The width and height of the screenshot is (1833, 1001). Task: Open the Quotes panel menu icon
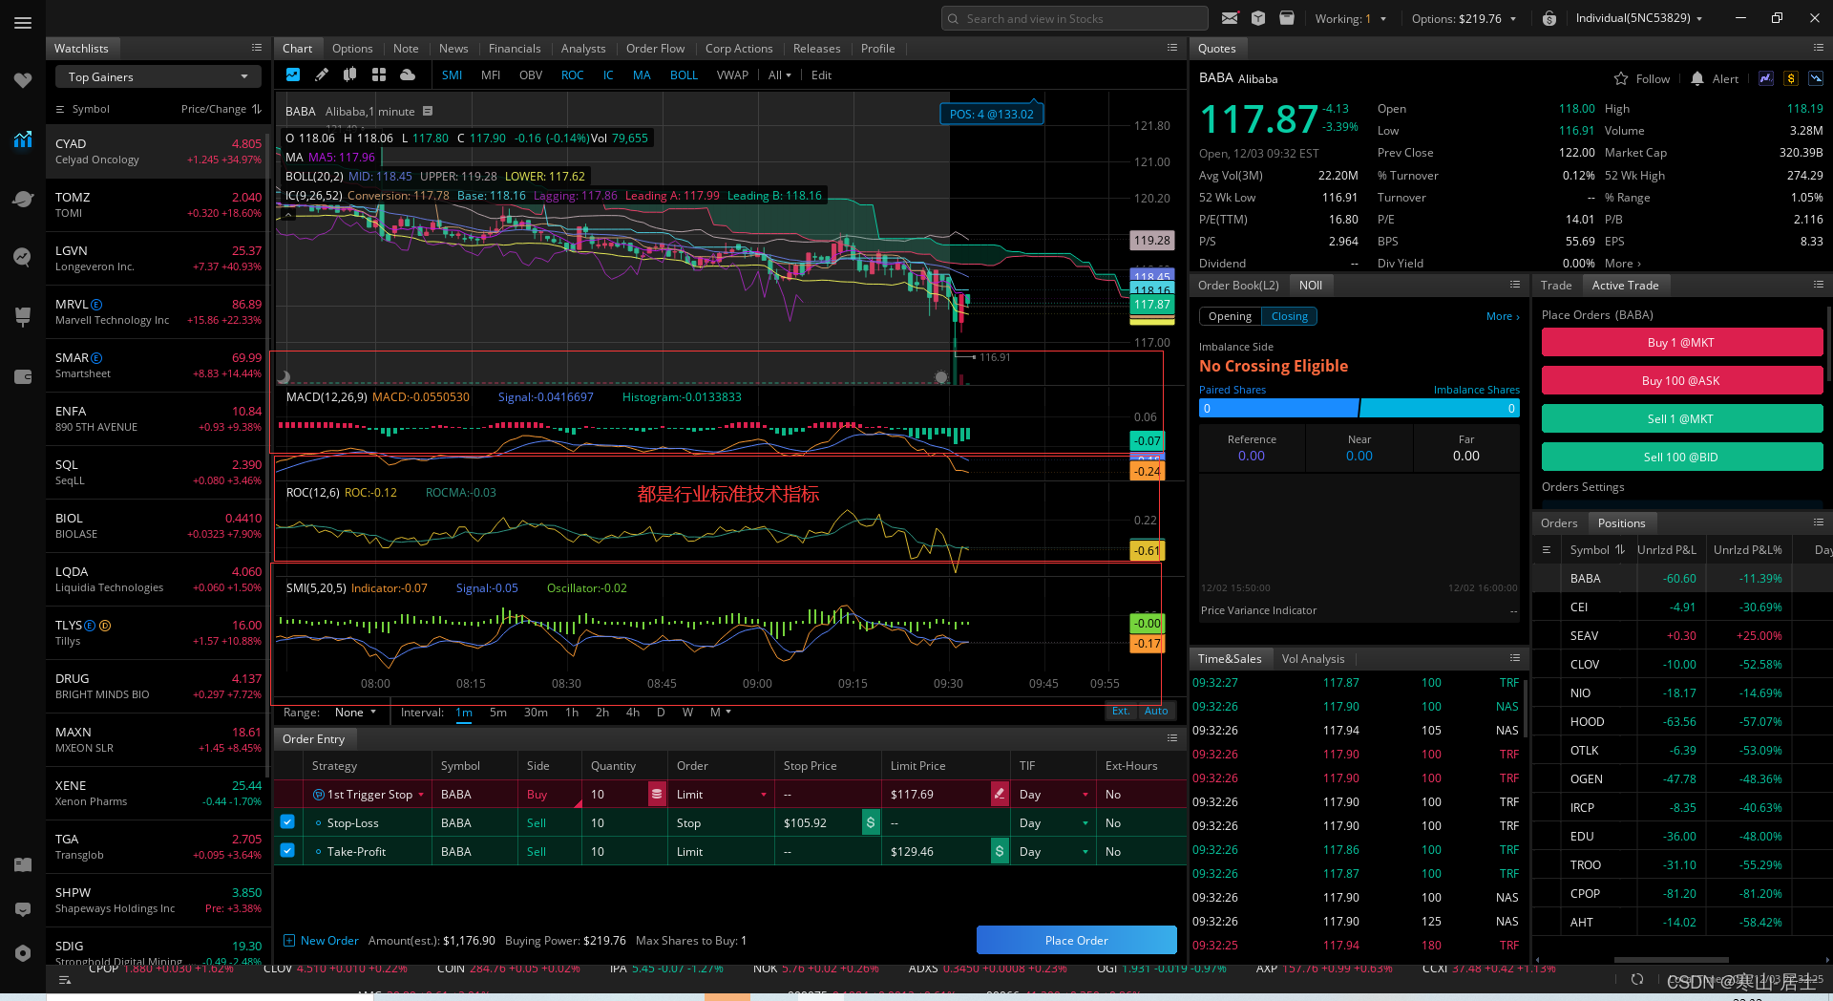click(x=1819, y=48)
